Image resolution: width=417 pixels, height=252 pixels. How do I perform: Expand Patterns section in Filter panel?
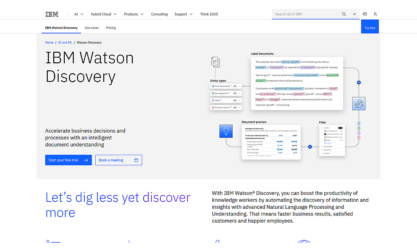tap(322, 154)
